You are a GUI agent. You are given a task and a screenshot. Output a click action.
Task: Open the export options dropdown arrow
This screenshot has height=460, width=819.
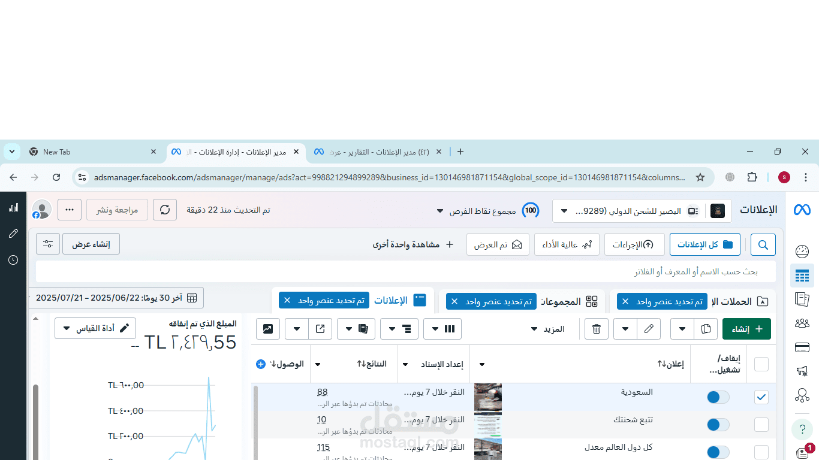(x=297, y=329)
